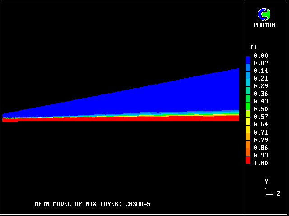Pick the red swatch at legend bottom

tap(247, 161)
